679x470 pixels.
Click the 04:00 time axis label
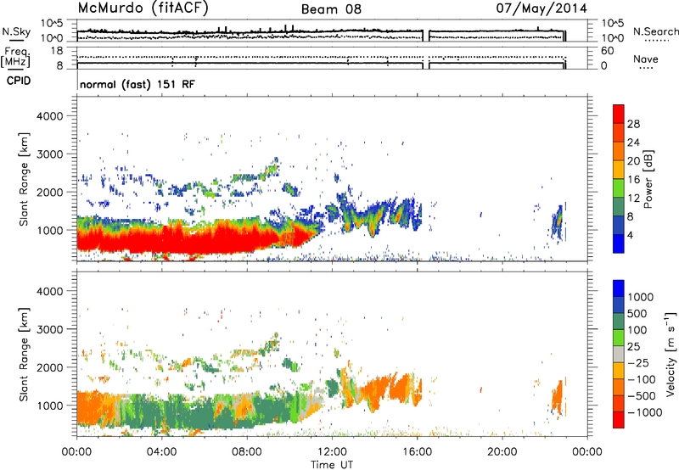161,452
